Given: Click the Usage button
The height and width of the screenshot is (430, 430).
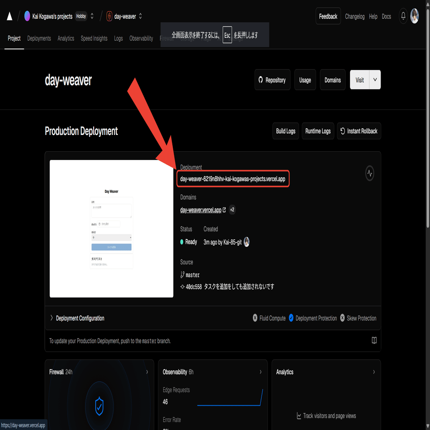Looking at the screenshot, I should [305, 80].
